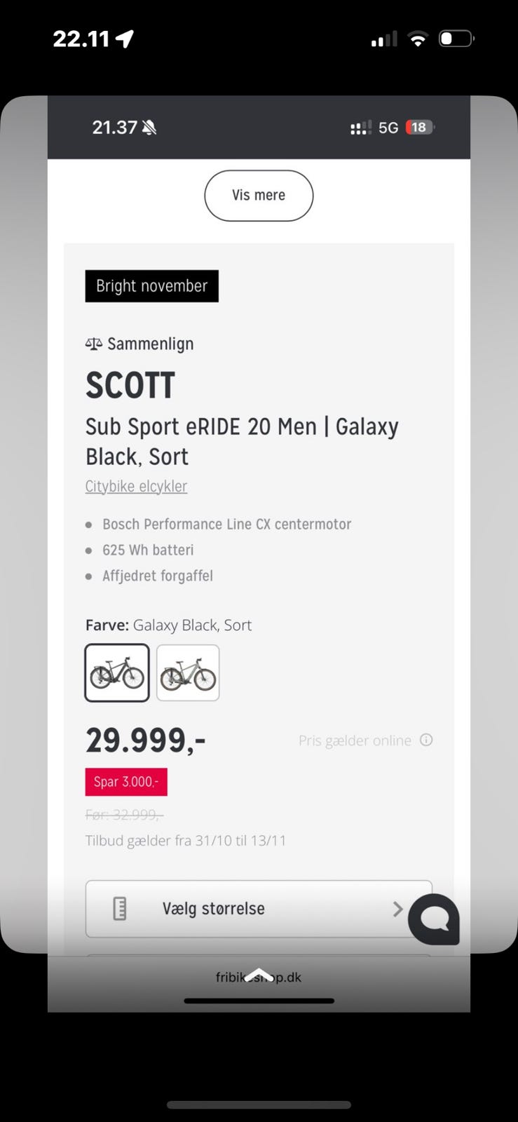
Task: Click the top status bar battery icon
Action: (456, 39)
